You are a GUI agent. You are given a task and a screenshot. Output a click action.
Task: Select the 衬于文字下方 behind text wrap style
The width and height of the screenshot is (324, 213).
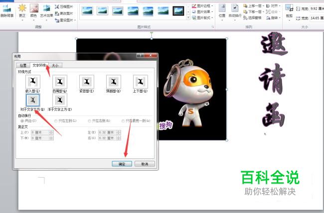pyautogui.click(x=33, y=100)
